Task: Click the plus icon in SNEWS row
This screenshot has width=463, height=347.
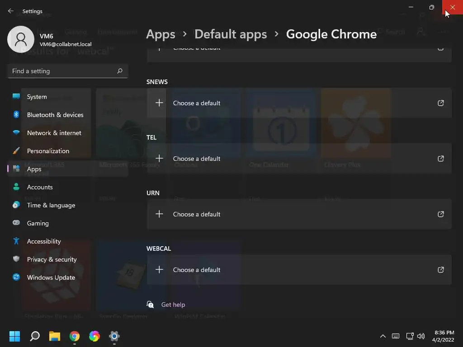Action: pos(159,103)
